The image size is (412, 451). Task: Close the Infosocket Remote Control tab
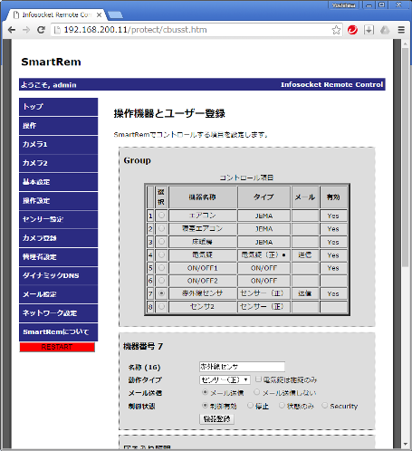[99, 14]
